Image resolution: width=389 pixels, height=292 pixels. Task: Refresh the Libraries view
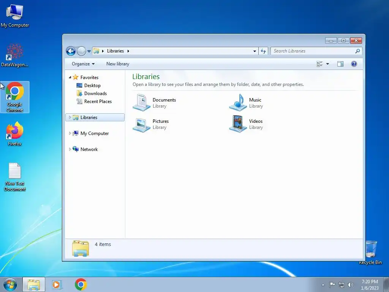pyautogui.click(x=263, y=51)
